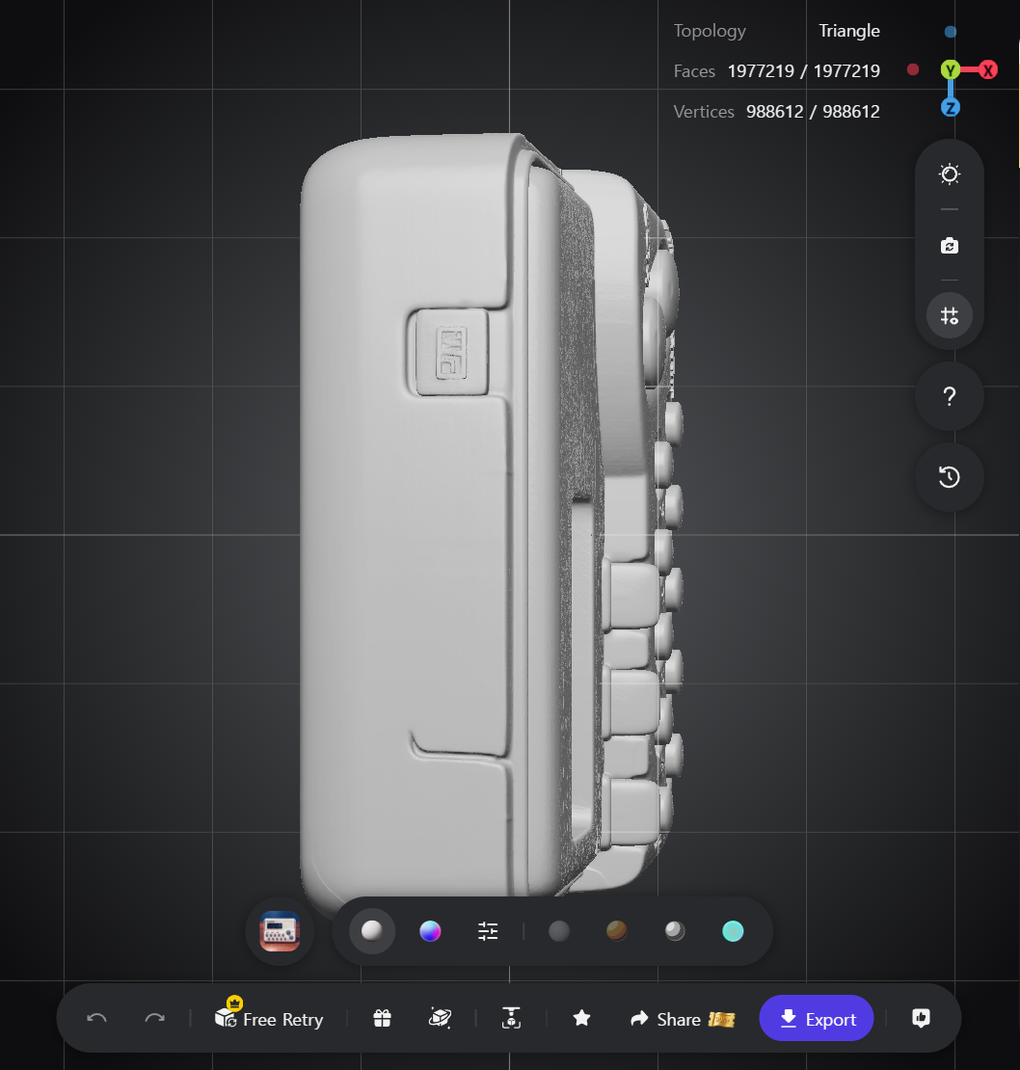Choose the brown copper material swatch
This screenshot has height=1070, width=1020.
[617, 931]
